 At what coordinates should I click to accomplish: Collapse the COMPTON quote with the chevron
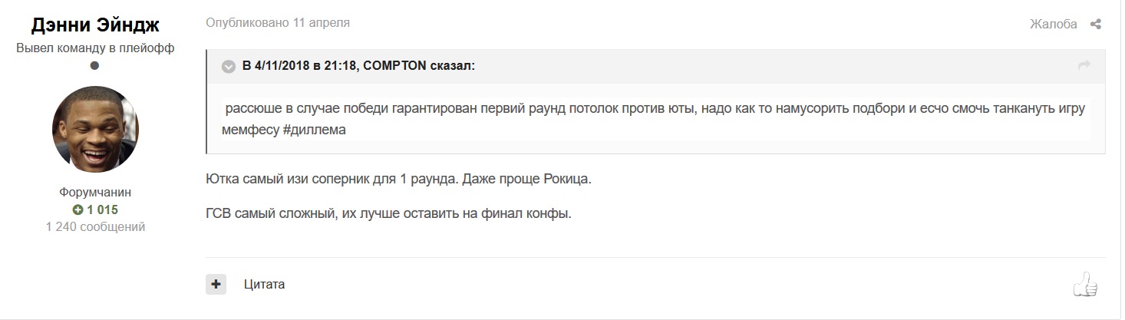pyautogui.click(x=229, y=66)
